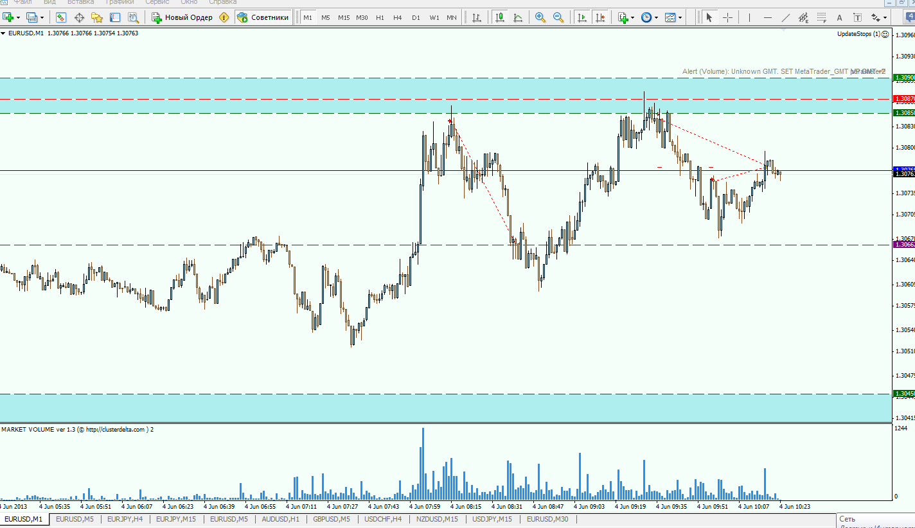
Task: Select the M5 timeframe button
Action: click(x=326, y=17)
